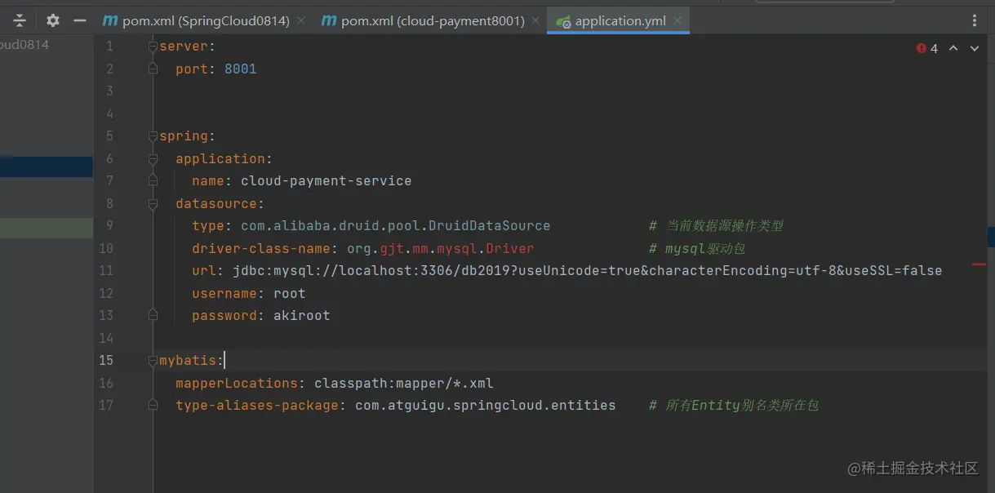Screen dimensions: 995x493
Task: Click the comment mysql驱动包
Action: [x=698, y=248]
